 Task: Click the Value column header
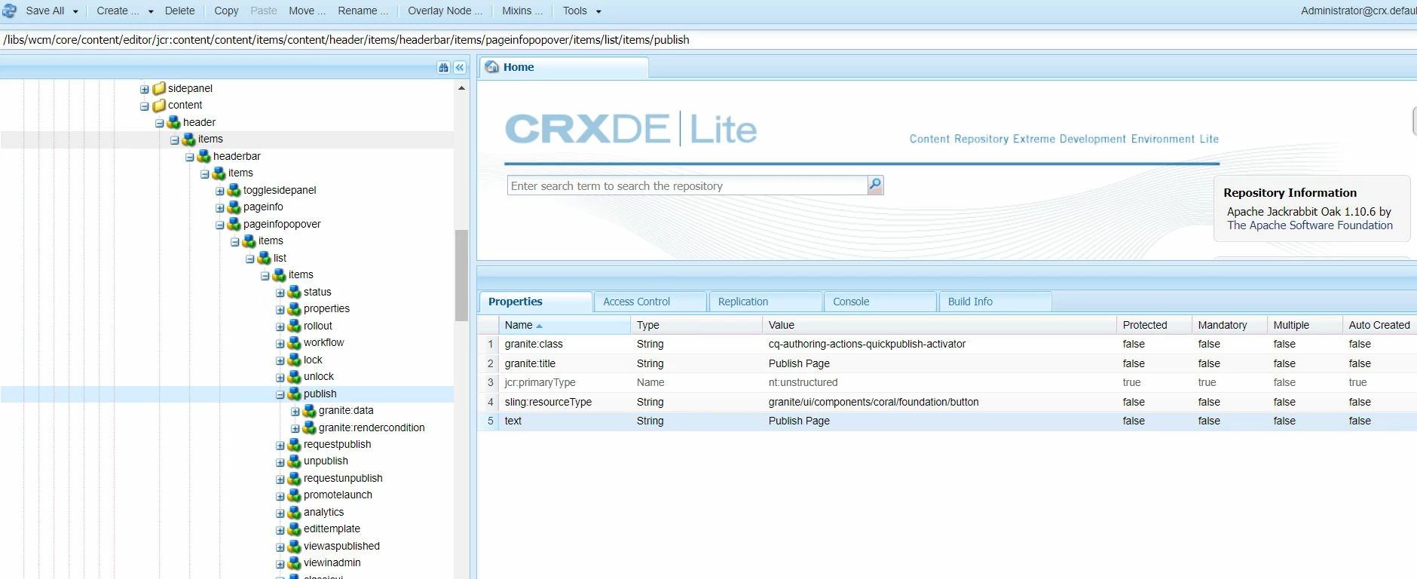point(938,325)
